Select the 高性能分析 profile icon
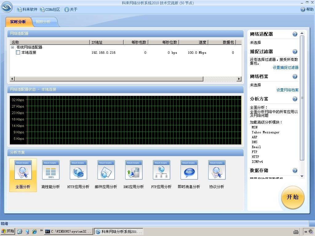Screen dimensions: 315x236 (x=51, y=175)
